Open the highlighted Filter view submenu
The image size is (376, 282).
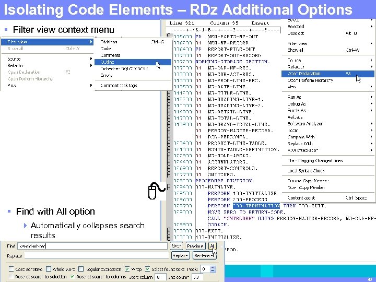coord(47,42)
